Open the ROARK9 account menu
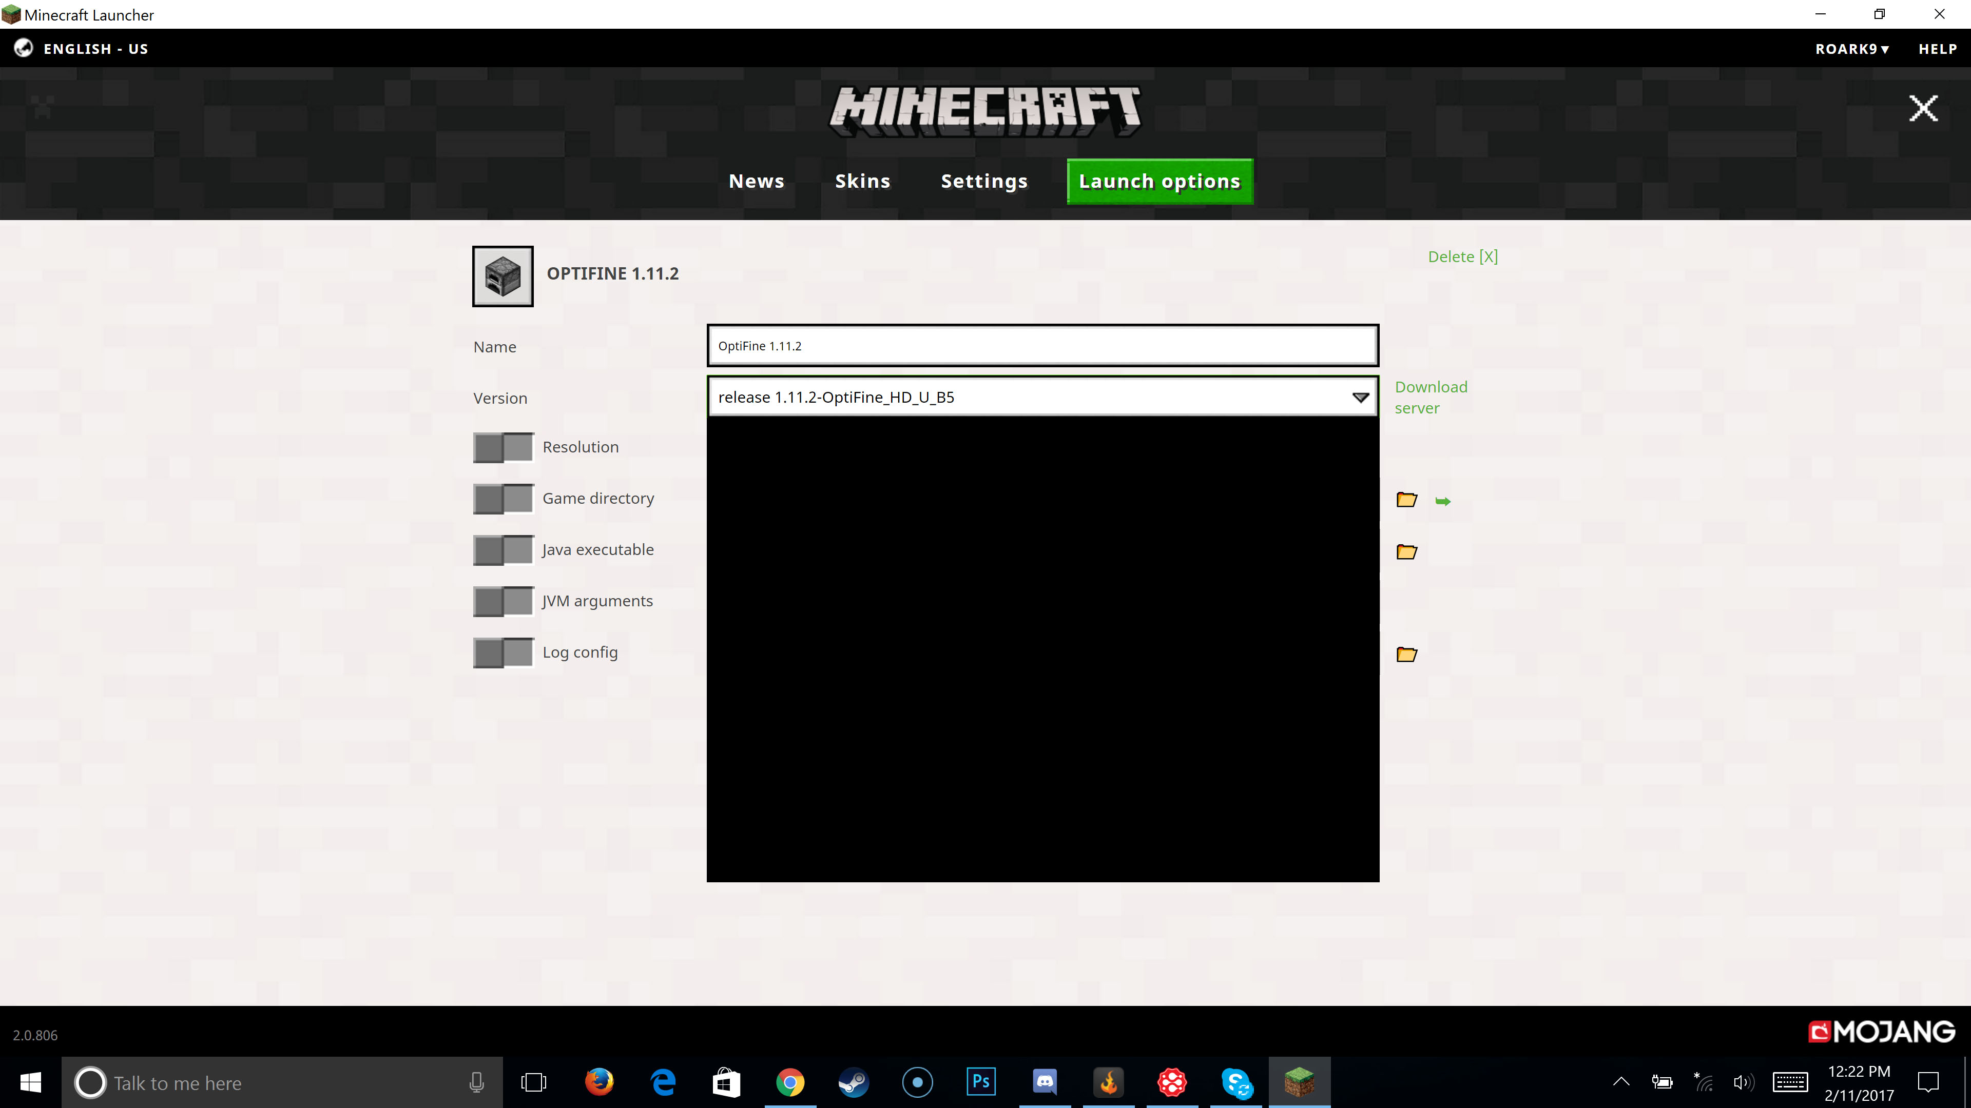 pos(1851,49)
